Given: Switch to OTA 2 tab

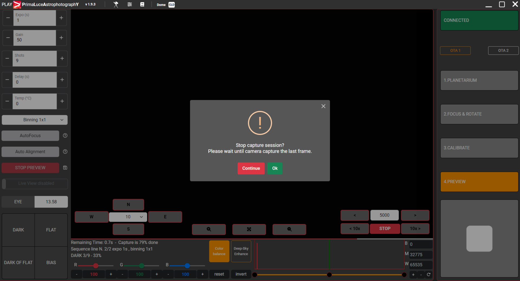Looking at the screenshot, I should tap(503, 51).
